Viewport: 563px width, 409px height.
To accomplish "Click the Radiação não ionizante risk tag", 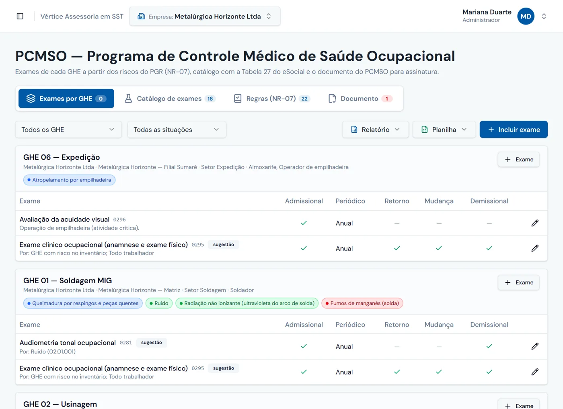I will [247, 303].
